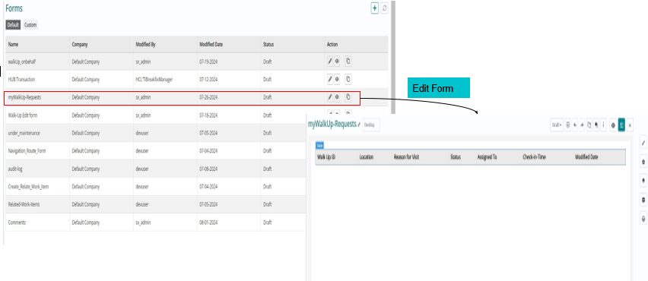
Task: Close the form editor with X
Action: (630, 125)
